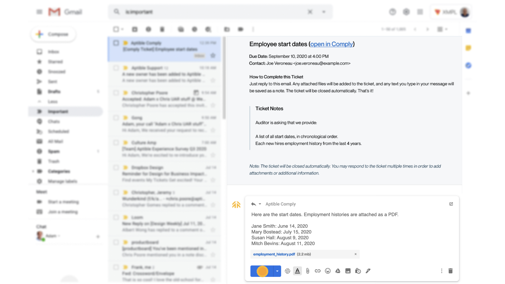Open the more options three-dot menu in the reply
The height and width of the screenshot is (284, 505).
441,271
